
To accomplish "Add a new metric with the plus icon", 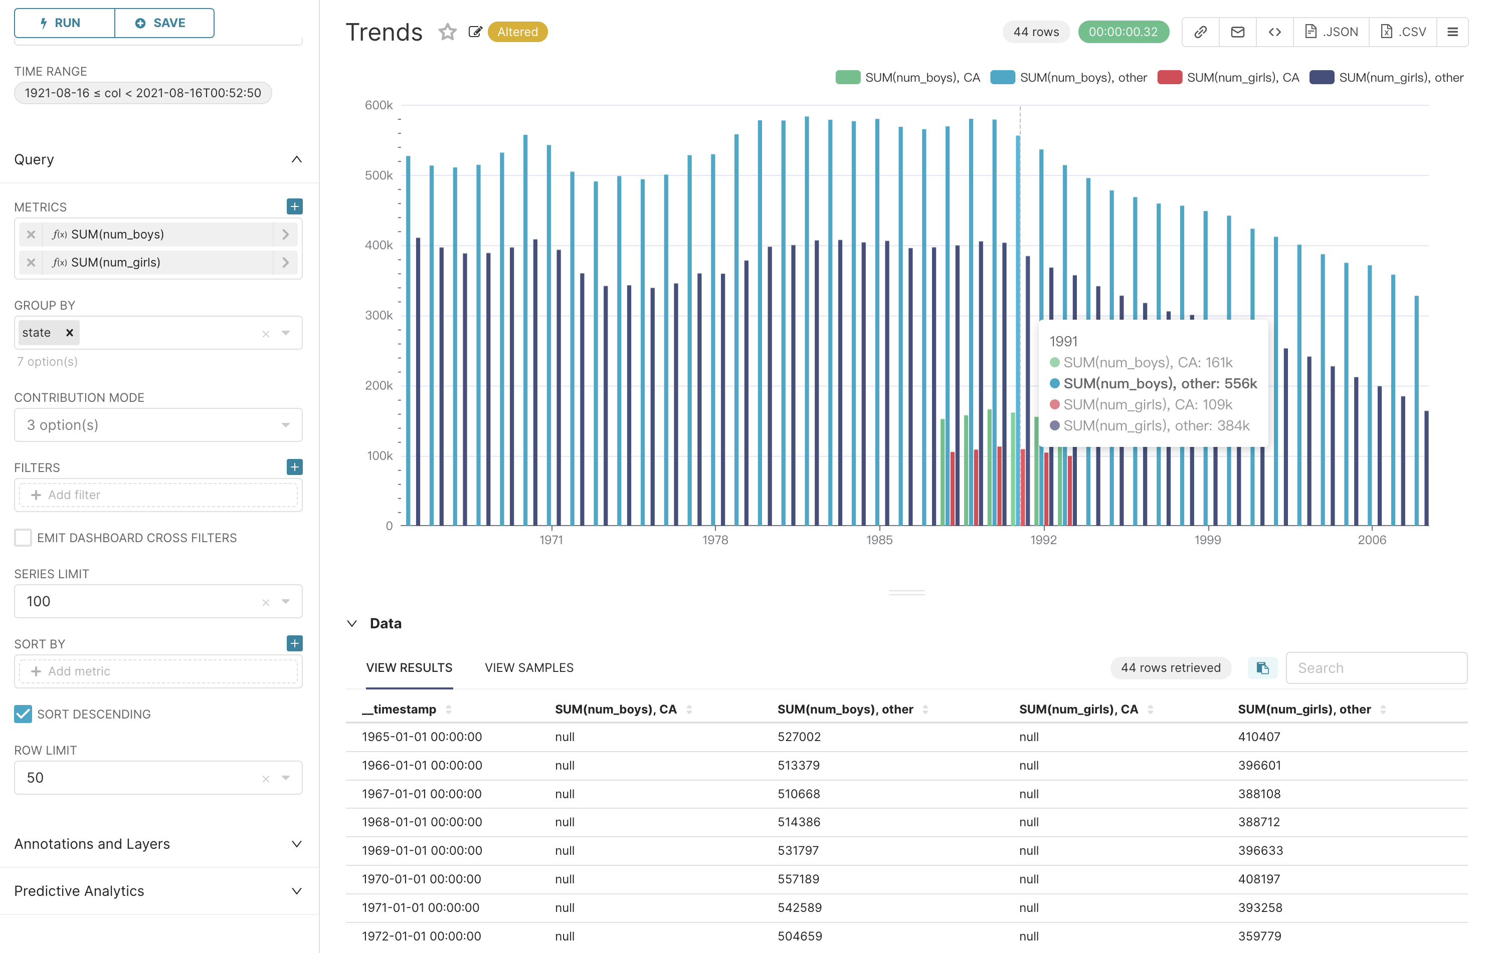I will 294,206.
